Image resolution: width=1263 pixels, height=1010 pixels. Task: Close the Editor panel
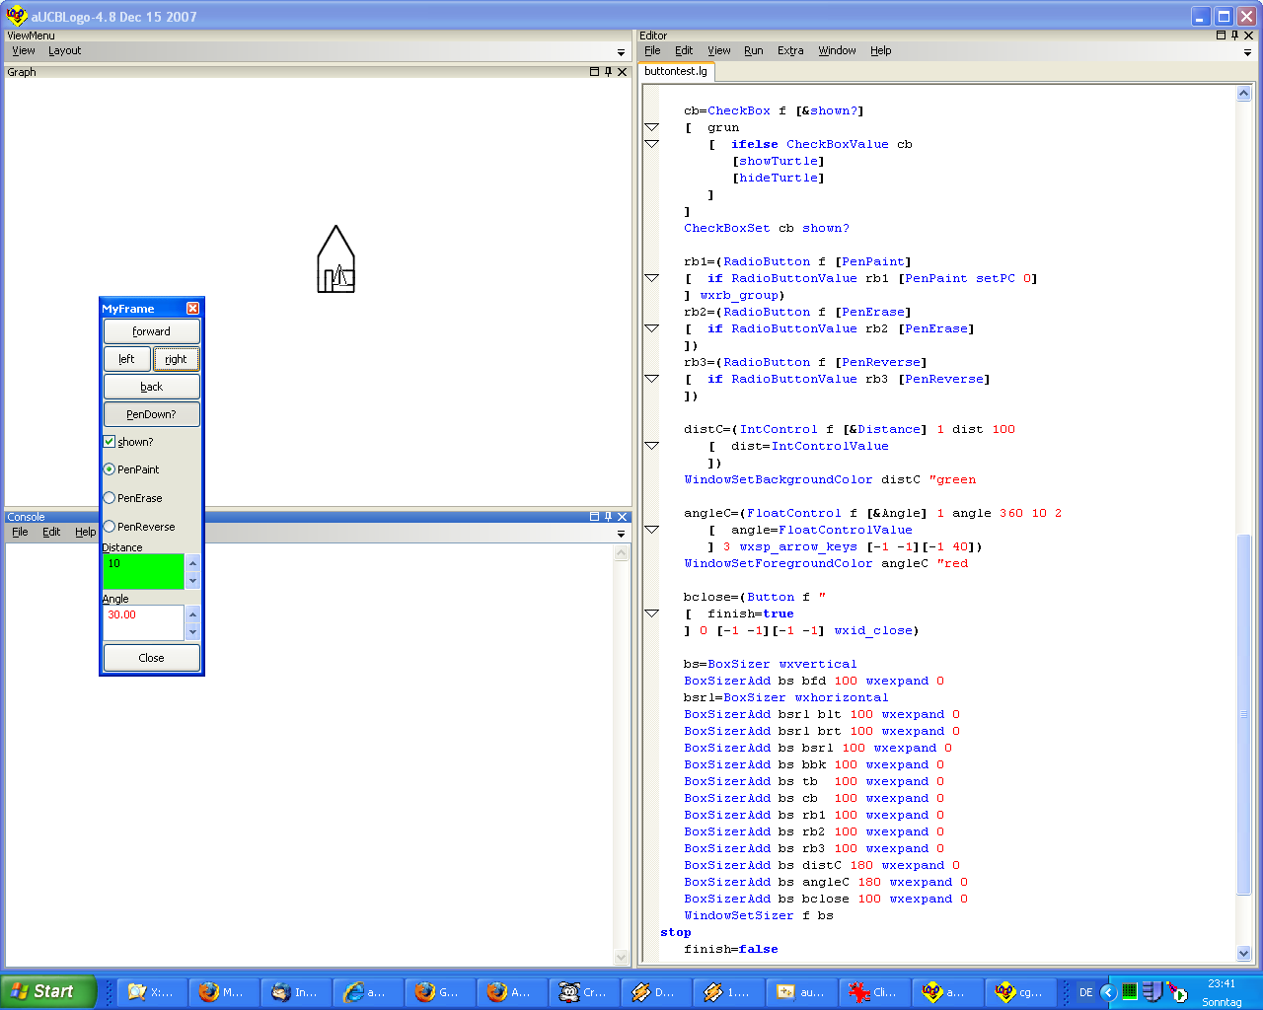pos(1248,36)
